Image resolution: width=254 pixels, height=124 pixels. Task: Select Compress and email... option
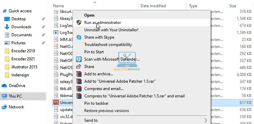tap(104, 89)
